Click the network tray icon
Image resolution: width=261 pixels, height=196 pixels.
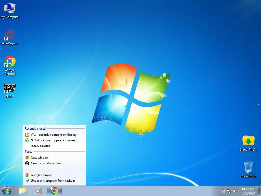click(229, 191)
